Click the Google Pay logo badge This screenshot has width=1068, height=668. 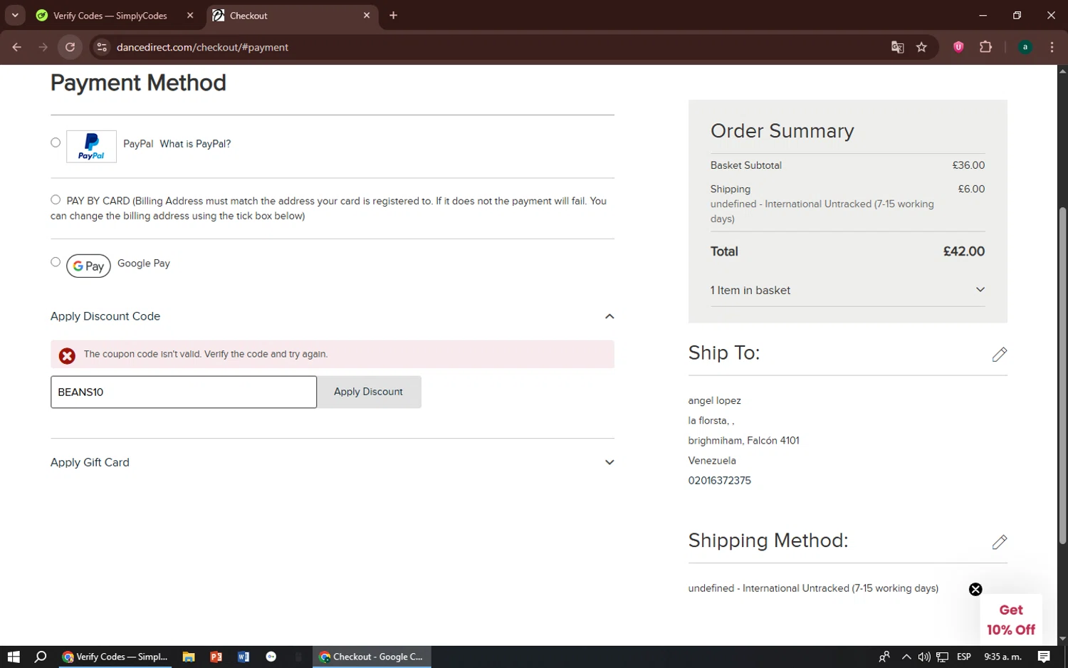[88, 266]
